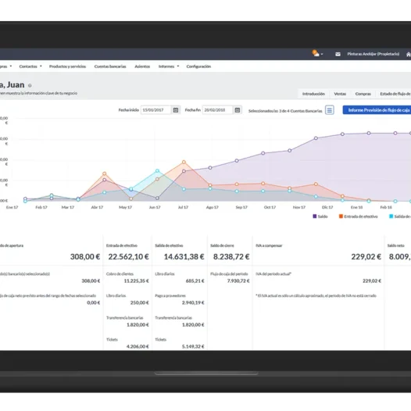Click Tickets income amount 4.206,00 €

pyautogui.click(x=138, y=346)
